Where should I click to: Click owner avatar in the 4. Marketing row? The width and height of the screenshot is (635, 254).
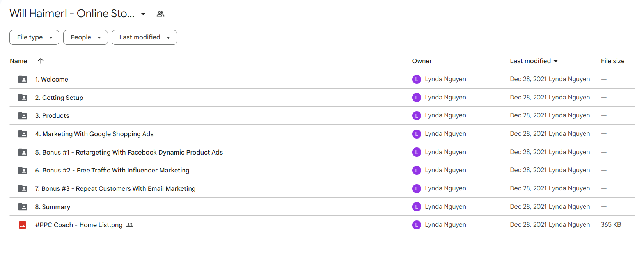[417, 134]
